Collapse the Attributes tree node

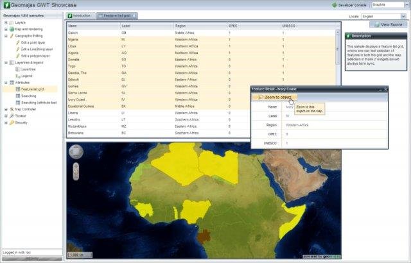pos(6,83)
